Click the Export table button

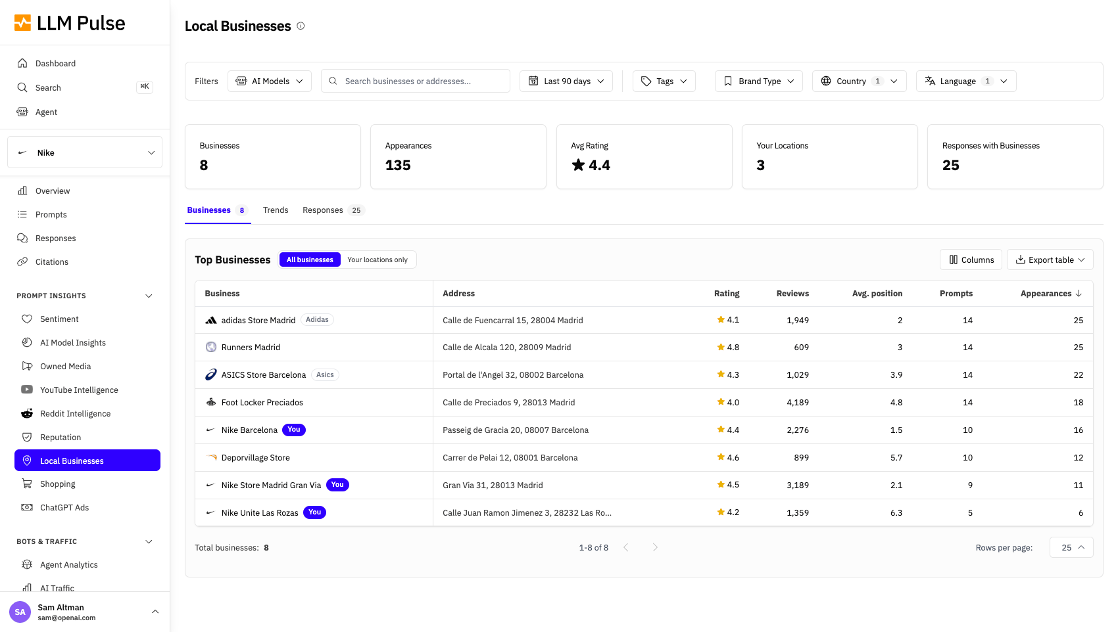pos(1050,260)
